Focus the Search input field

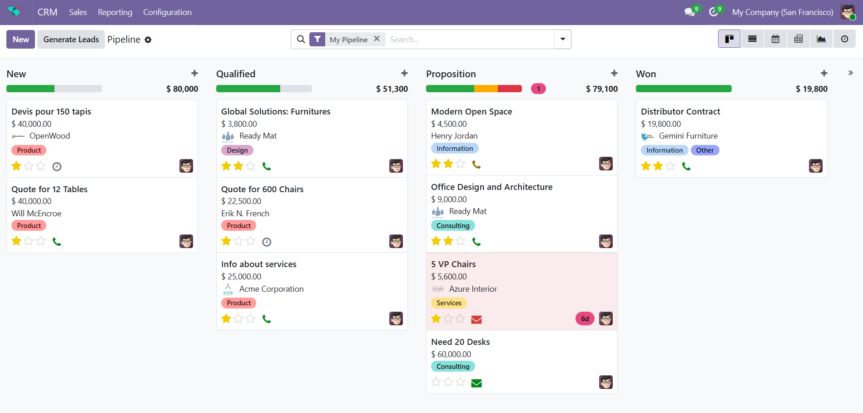coord(471,40)
